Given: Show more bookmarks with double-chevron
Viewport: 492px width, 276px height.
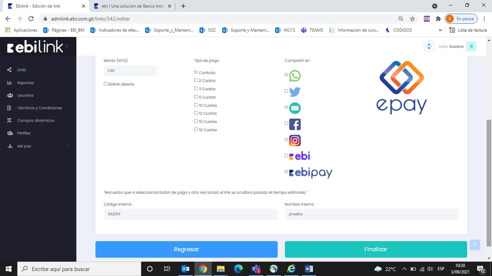Looking at the screenshot, I should coord(440,30).
